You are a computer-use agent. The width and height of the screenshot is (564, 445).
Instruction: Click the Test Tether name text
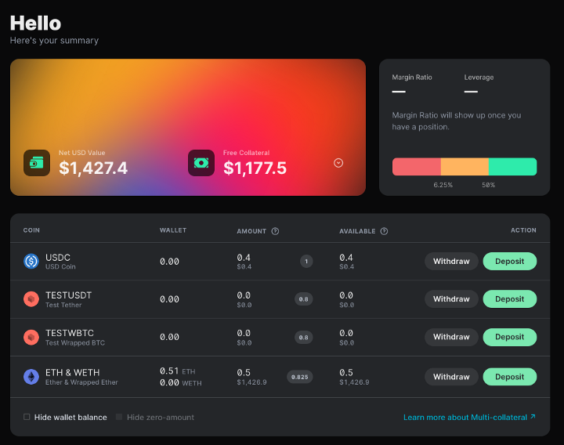point(63,305)
